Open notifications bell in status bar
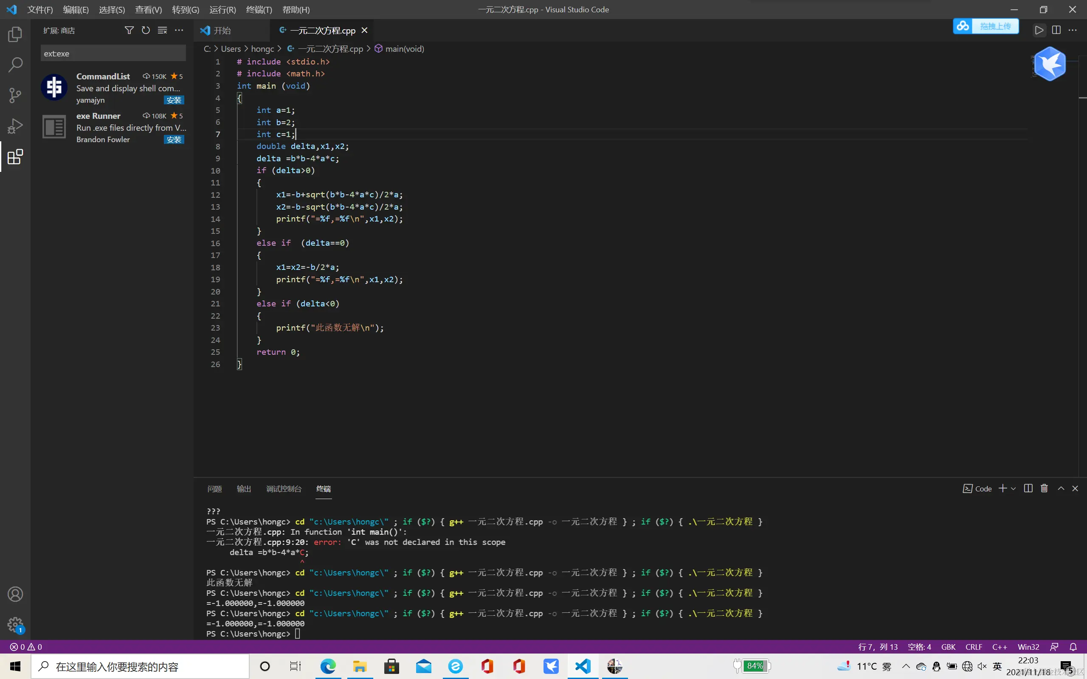 [1073, 647]
